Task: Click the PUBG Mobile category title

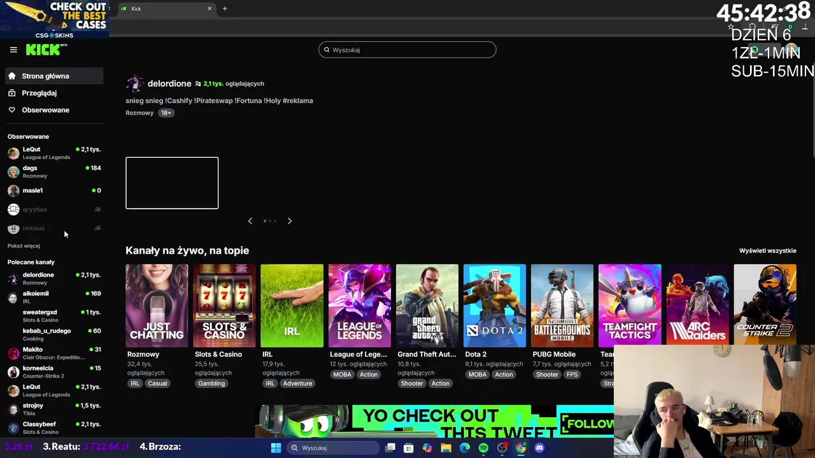Action: tap(554, 354)
